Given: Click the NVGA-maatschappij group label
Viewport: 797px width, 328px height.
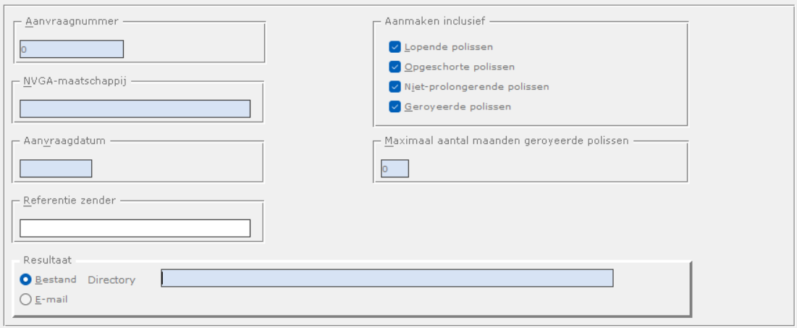Looking at the screenshot, I should (75, 80).
